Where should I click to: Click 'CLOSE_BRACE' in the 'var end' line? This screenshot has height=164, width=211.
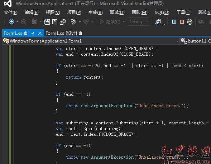point(135,54)
